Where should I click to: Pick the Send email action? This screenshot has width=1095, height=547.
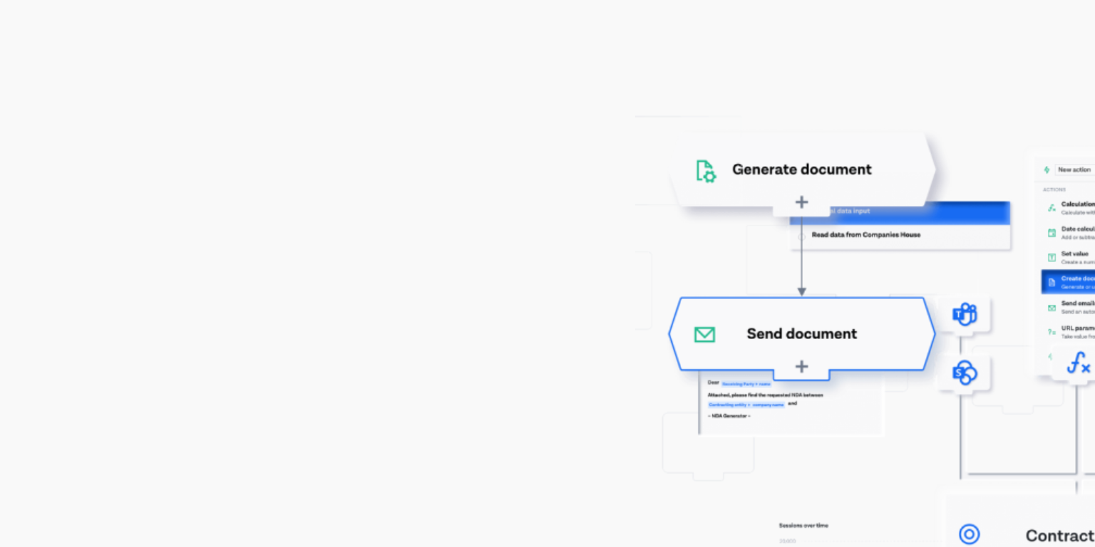pos(1075,307)
